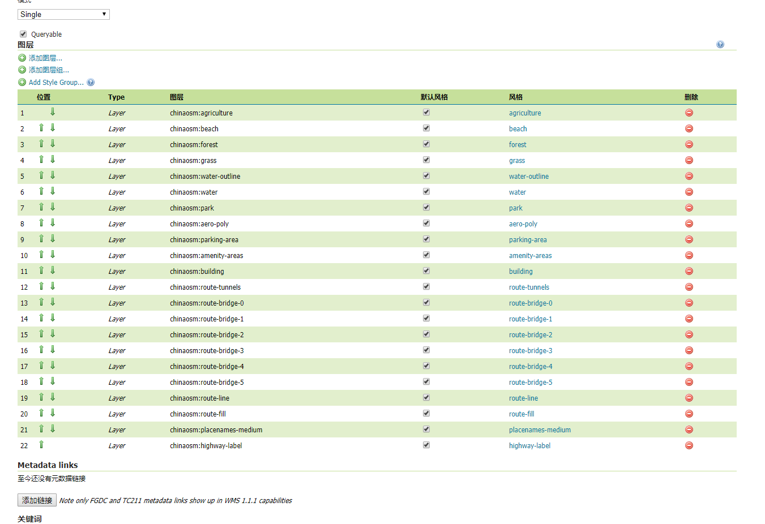
Task: Remove chinaosm:water layer from group
Action: coord(689,192)
